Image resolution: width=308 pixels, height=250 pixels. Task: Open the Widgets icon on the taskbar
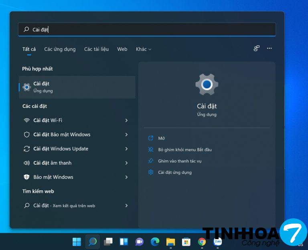pos(124,242)
